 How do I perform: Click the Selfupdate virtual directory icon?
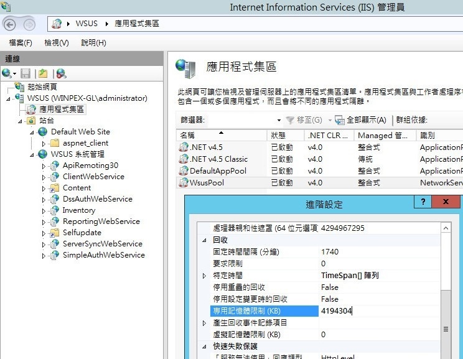pos(54,233)
